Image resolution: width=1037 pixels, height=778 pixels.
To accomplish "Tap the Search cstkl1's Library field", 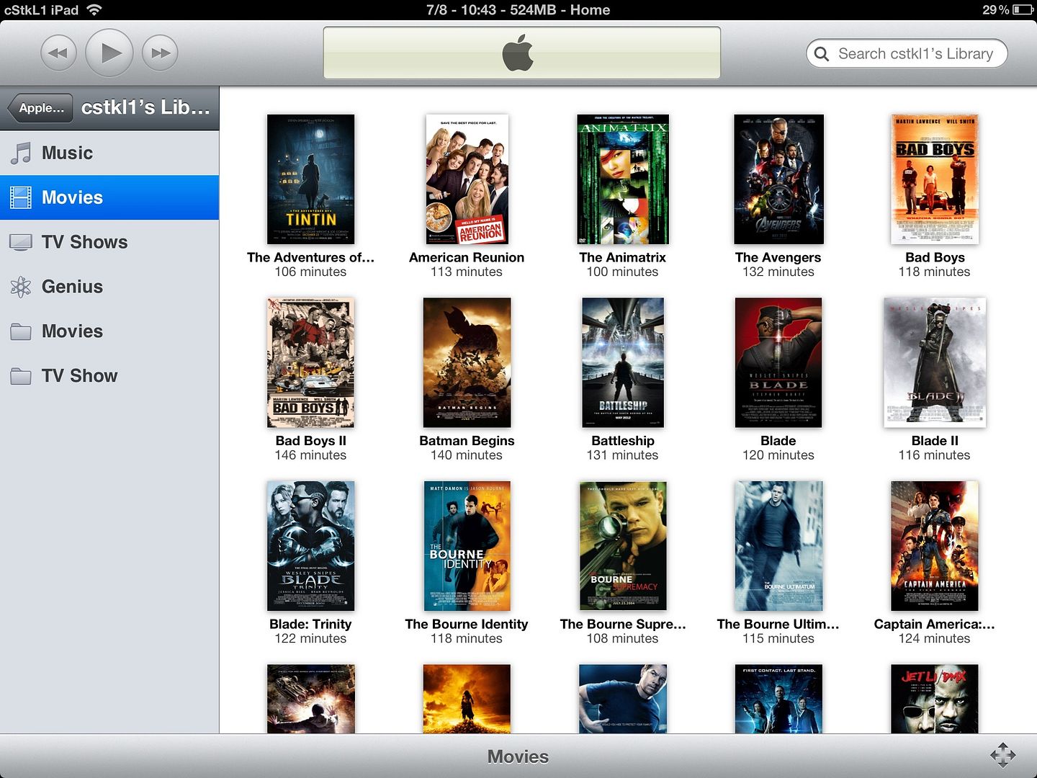I will tap(915, 54).
